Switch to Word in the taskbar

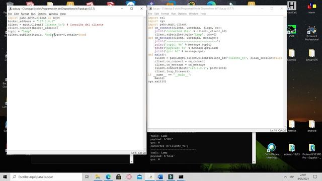click(160, 176)
